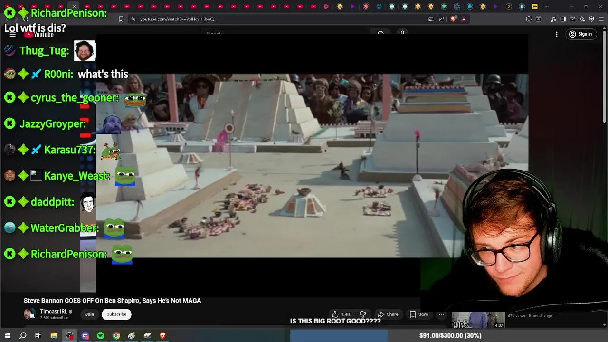Click the cast screen icon in address bar
The image size is (608, 342).
[431, 19]
